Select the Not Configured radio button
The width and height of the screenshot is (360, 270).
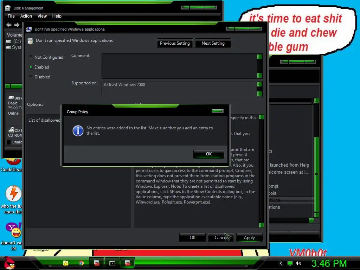pyautogui.click(x=31, y=57)
